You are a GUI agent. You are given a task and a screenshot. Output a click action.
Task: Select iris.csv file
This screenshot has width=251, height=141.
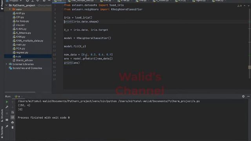tap(18, 25)
